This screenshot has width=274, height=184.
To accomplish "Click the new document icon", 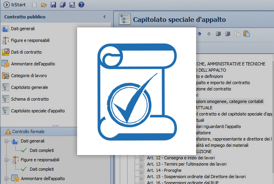I will pos(34,5).
